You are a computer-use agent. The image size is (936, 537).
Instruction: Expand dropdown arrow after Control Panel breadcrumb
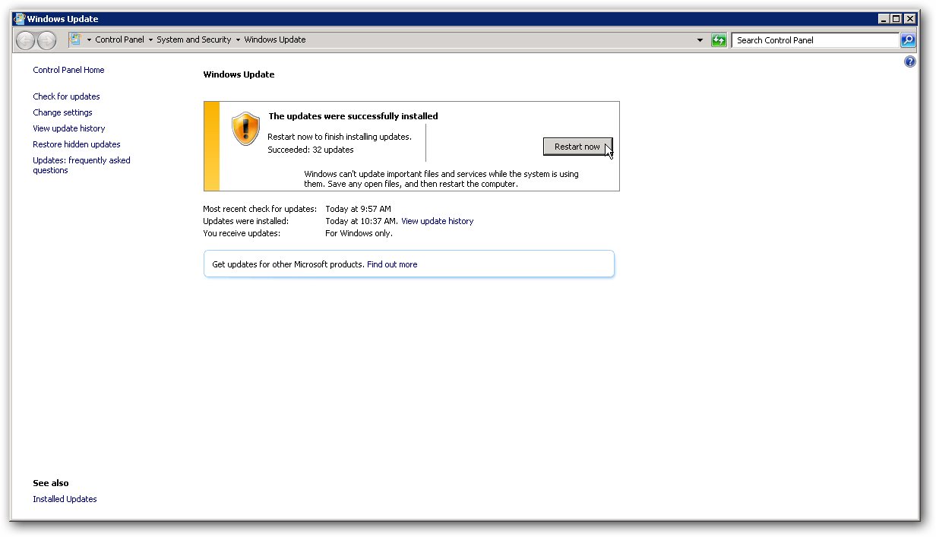[x=150, y=40]
